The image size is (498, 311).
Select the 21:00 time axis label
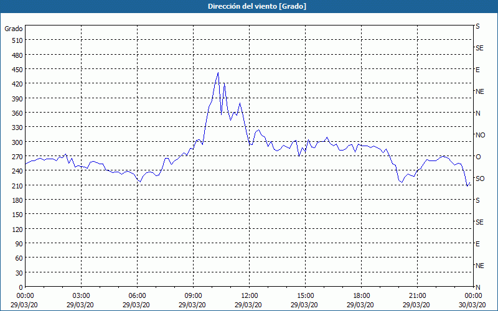(x=417, y=296)
